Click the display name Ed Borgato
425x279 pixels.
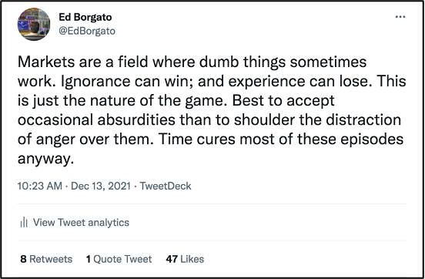tap(85, 17)
